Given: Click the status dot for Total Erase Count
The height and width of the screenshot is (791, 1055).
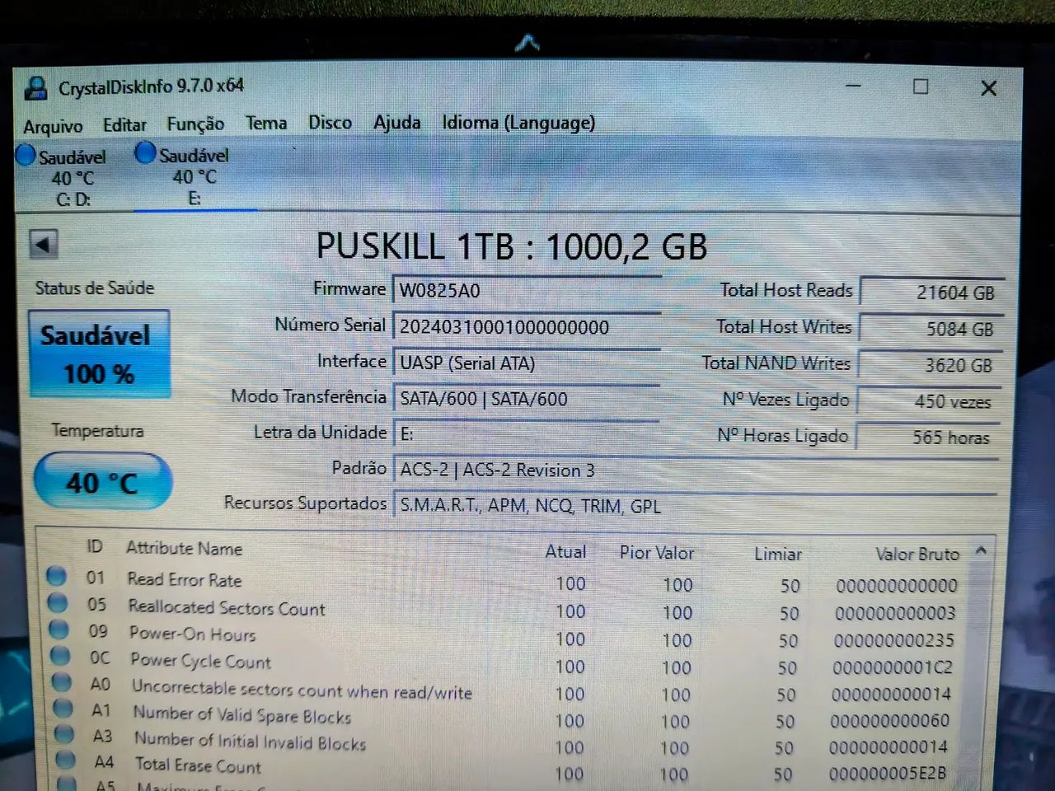Looking at the screenshot, I should 66,760.
